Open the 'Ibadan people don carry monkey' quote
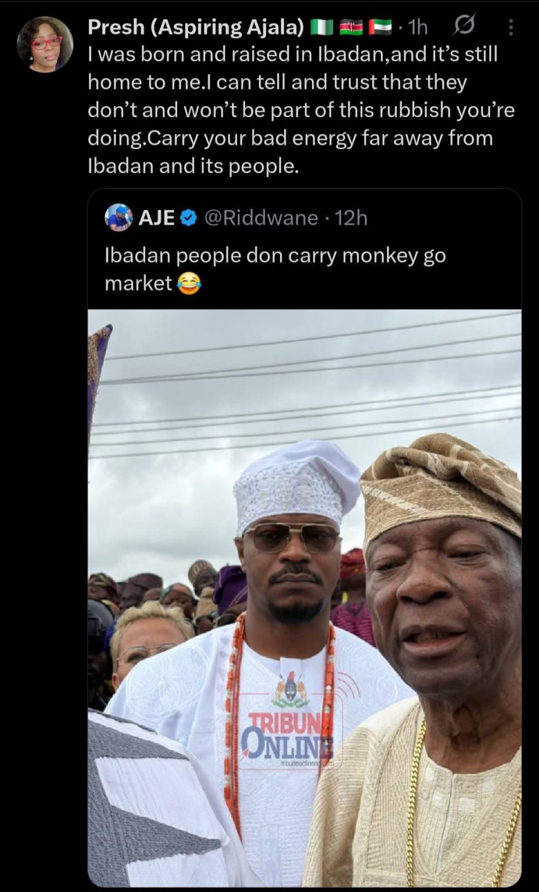The width and height of the screenshot is (539, 892). pyautogui.click(x=275, y=256)
